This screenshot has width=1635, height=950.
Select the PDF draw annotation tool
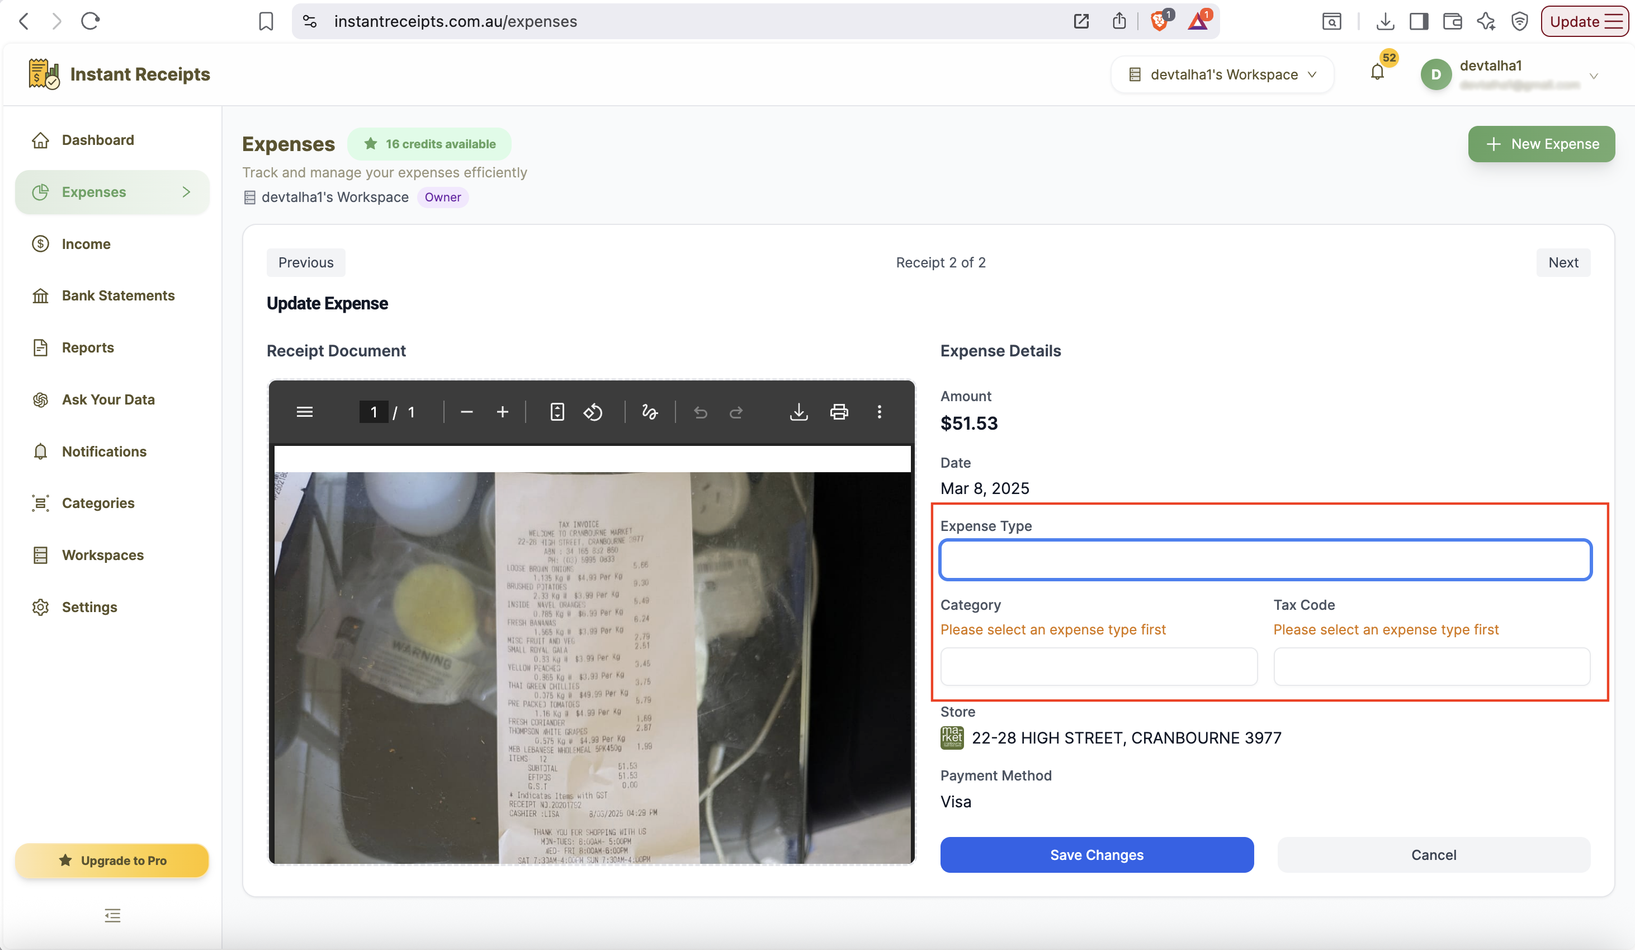649,412
